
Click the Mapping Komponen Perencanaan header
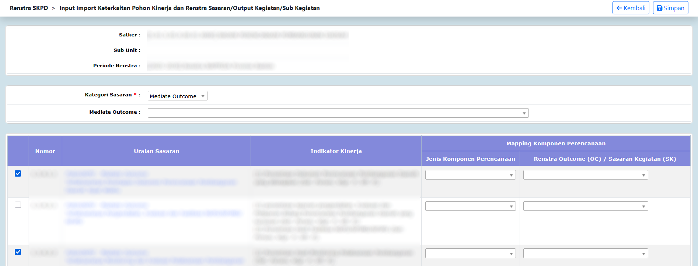(556, 143)
